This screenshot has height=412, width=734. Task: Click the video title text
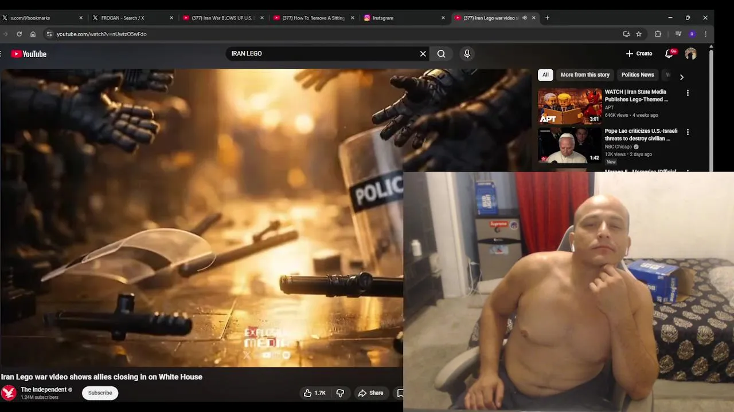pyautogui.click(x=101, y=377)
